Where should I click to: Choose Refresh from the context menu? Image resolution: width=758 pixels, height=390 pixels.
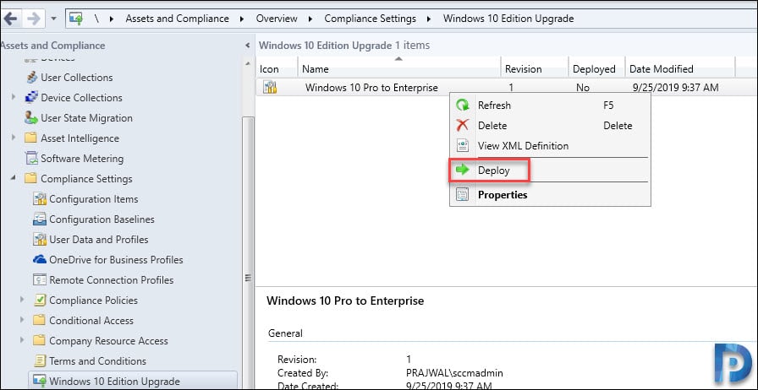click(x=550, y=106)
